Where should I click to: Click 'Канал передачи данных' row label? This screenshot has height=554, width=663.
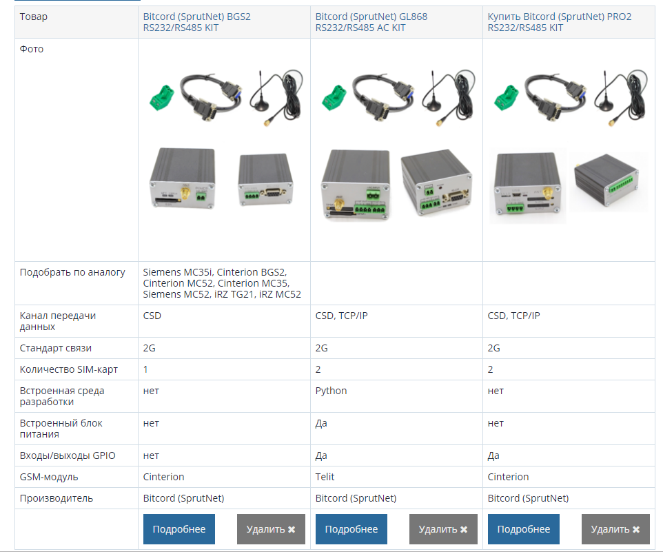(x=57, y=321)
